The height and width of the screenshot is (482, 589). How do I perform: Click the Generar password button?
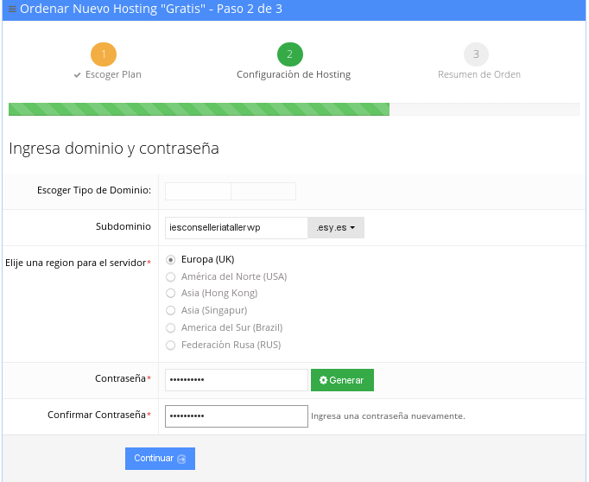(x=342, y=380)
